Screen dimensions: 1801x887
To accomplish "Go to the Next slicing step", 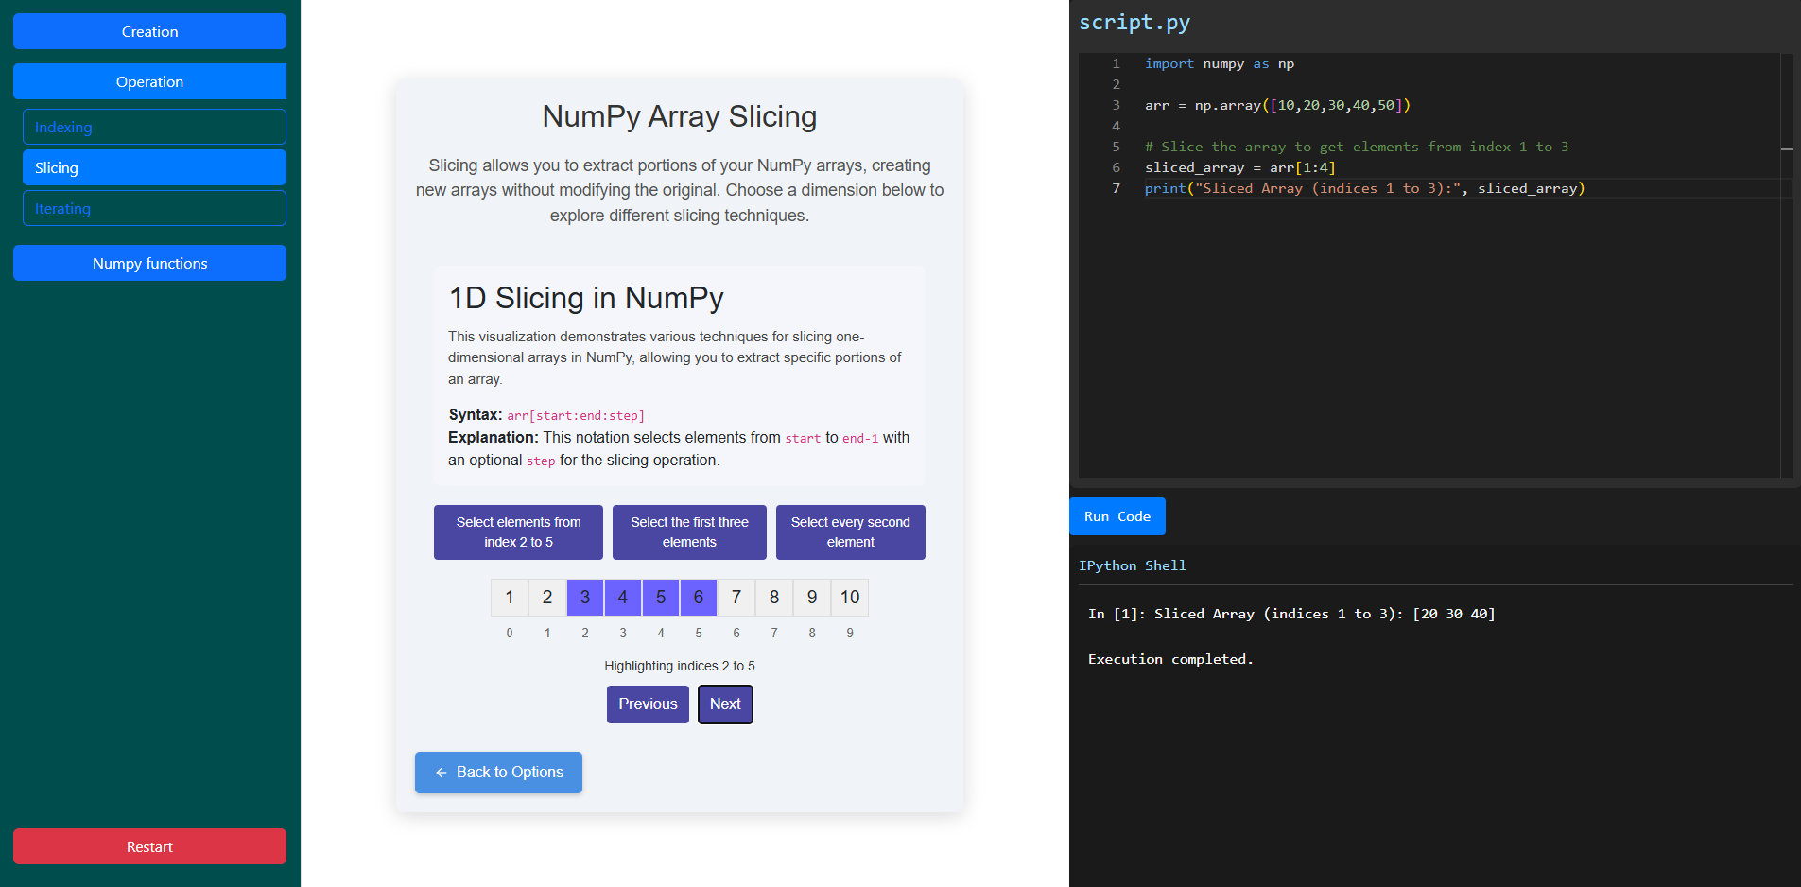I will pos(725,704).
